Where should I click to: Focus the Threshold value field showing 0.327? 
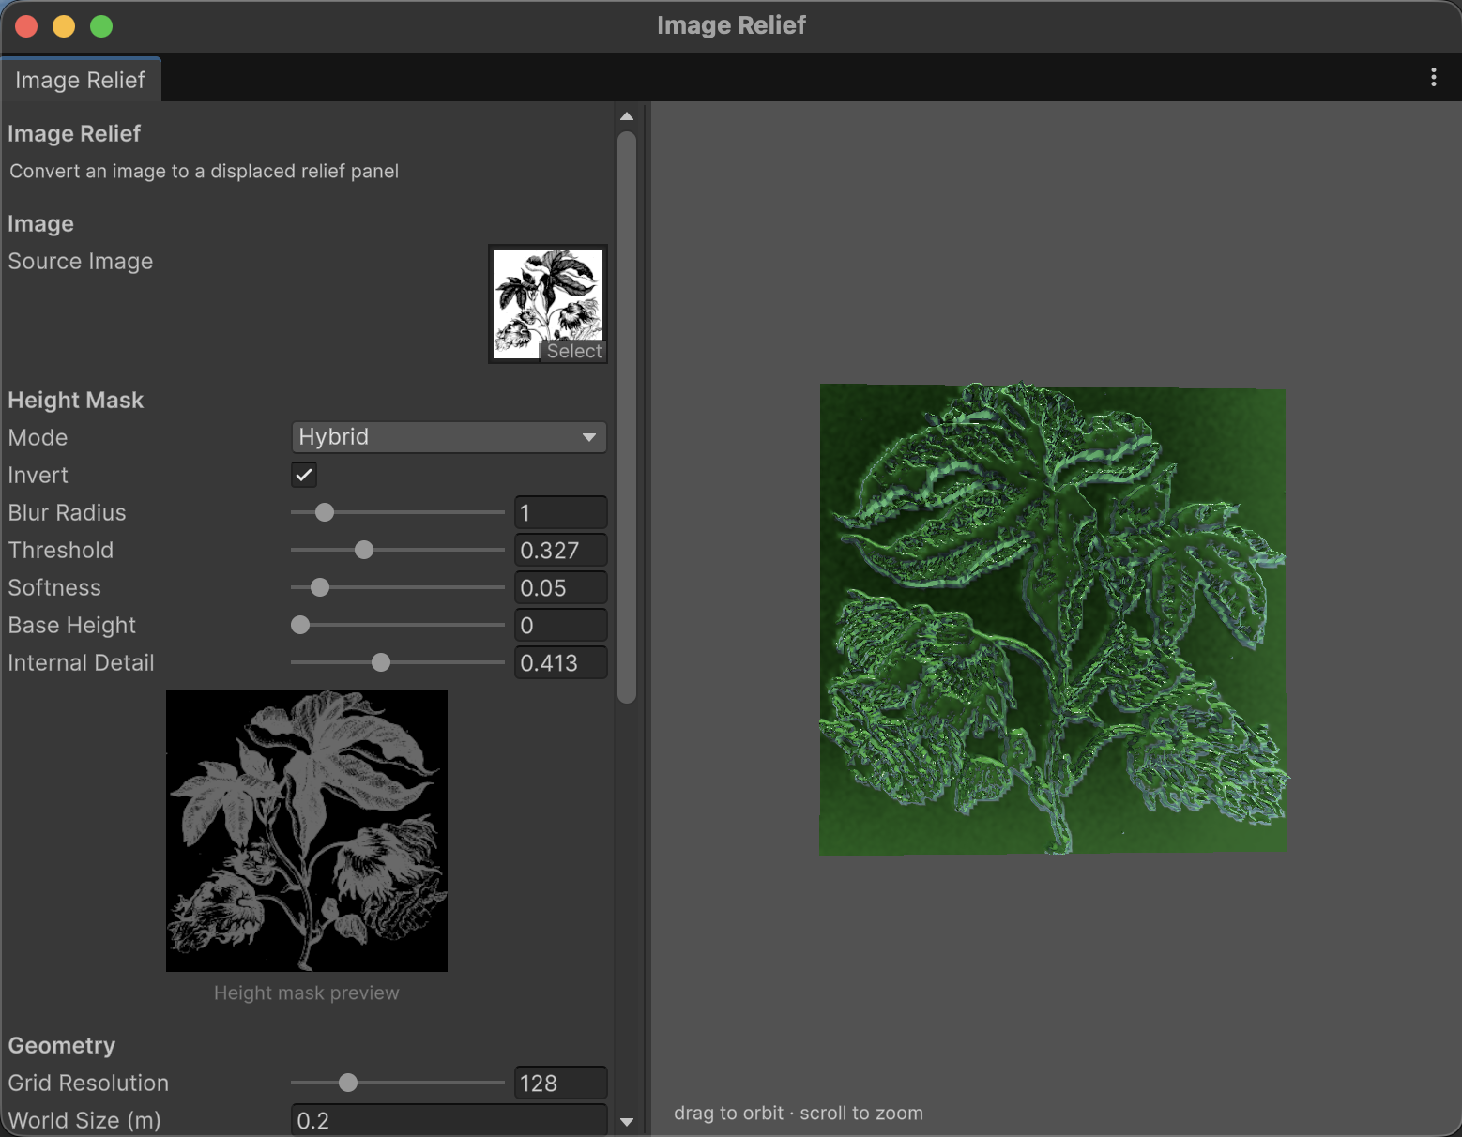[x=561, y=550]
